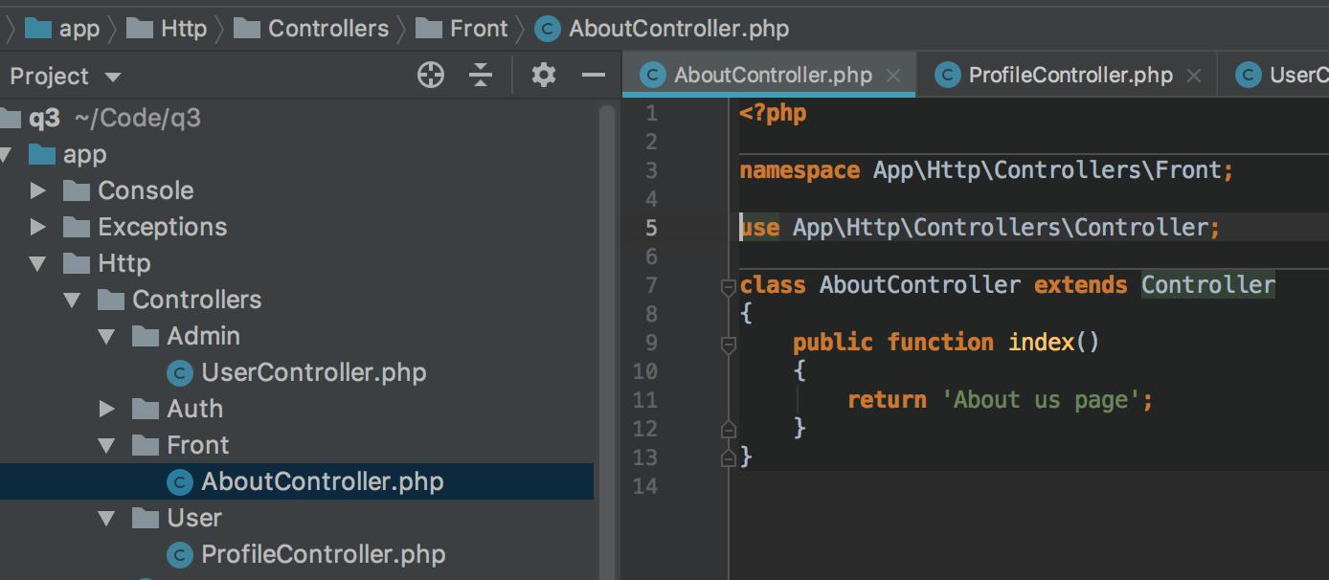The height and width of the screenshot is (580, 1329).
Task: Hide the Project panel with minus icon
Action: [594, 75]
